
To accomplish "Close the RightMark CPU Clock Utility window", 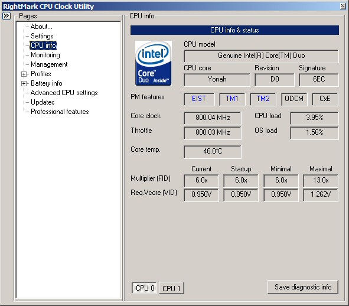I will tap(343, 6).
